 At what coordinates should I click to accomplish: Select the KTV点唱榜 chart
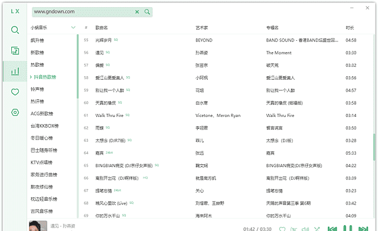tap(41, 162)
